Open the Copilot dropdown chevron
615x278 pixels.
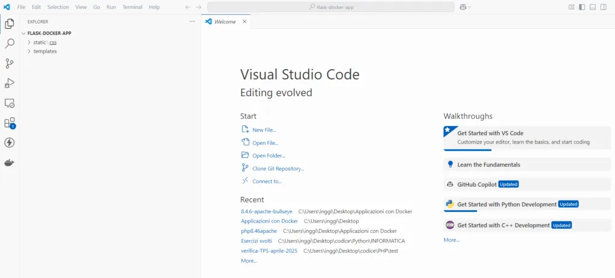470,7
